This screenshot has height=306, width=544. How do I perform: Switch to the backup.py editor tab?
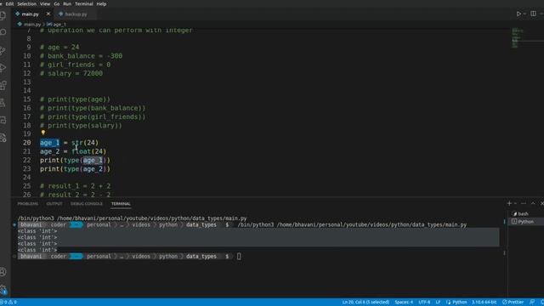coord(76,14)
